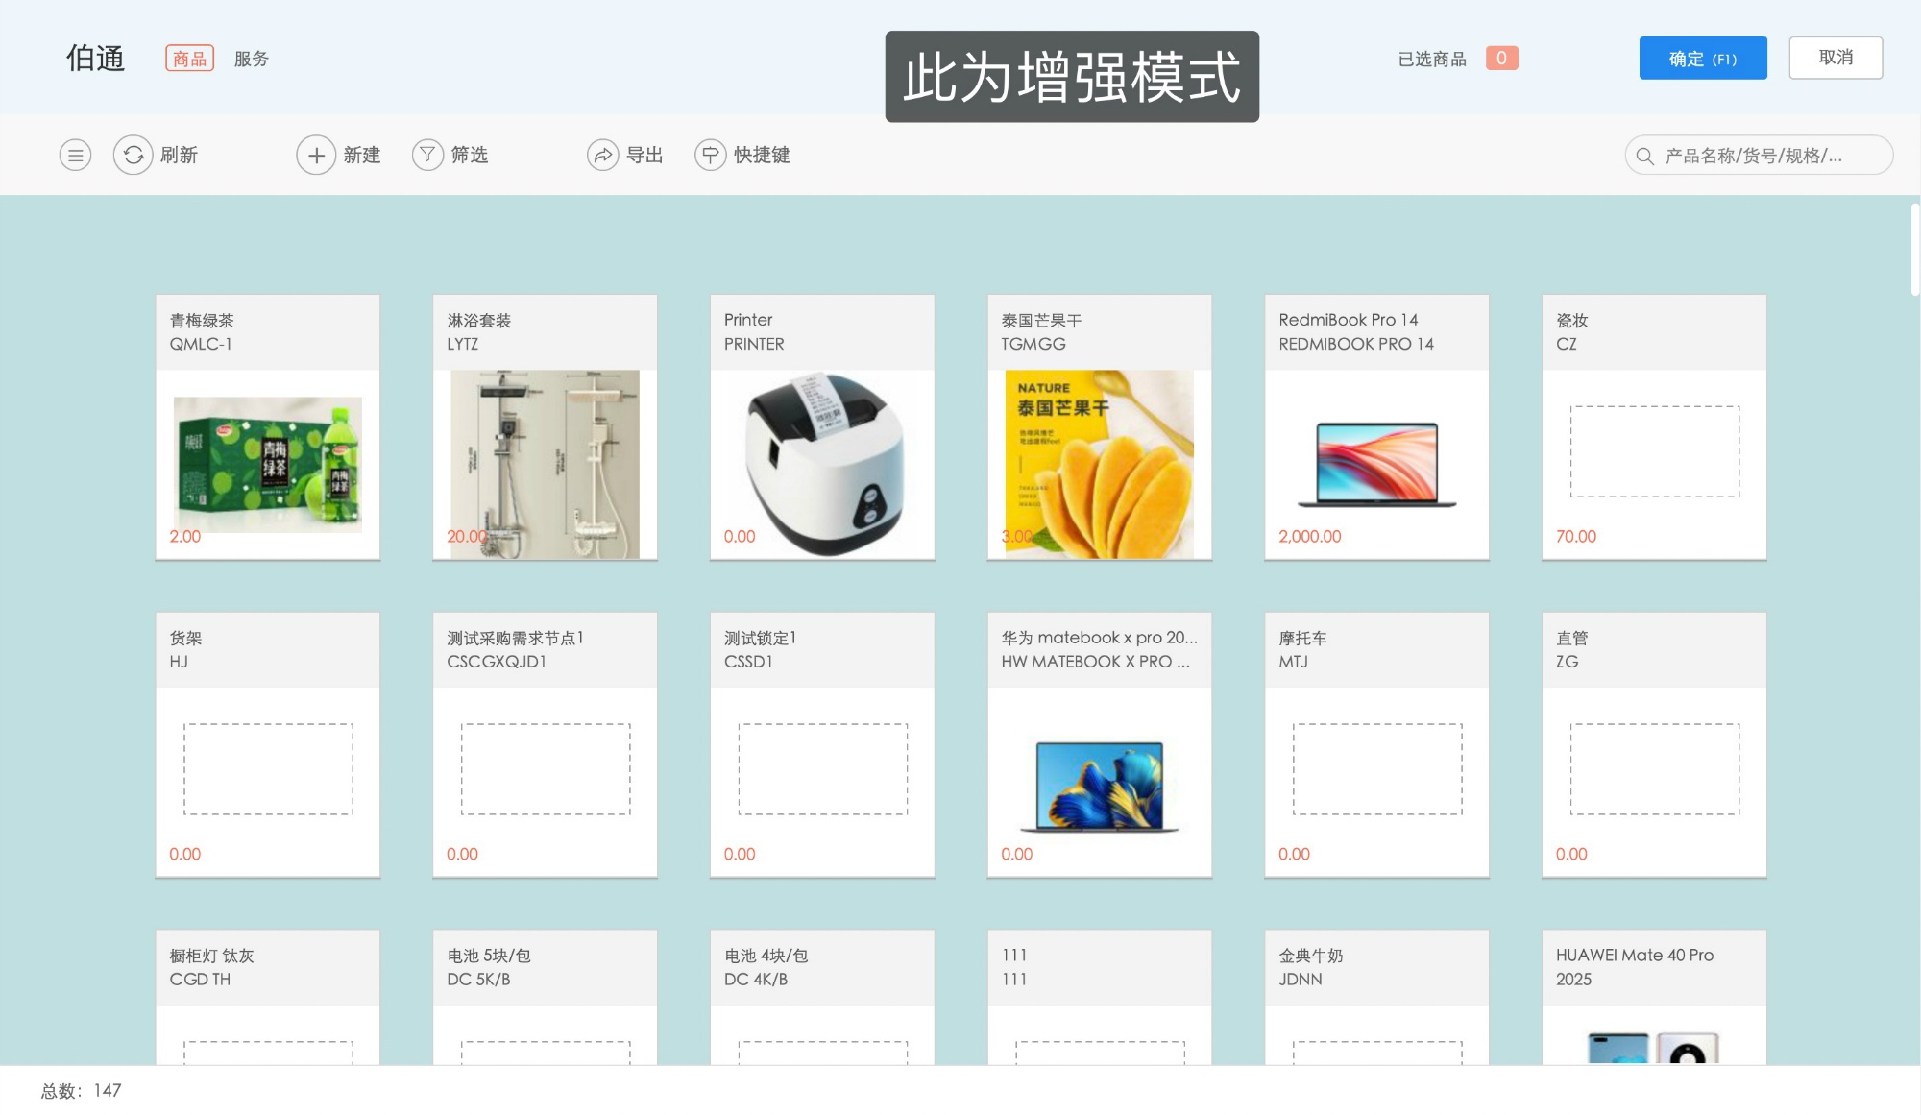Select the 新建 plus icon to create product
1921x1115 pixels.
pos(316,155)
